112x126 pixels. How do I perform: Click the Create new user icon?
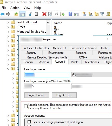(84, 14)
